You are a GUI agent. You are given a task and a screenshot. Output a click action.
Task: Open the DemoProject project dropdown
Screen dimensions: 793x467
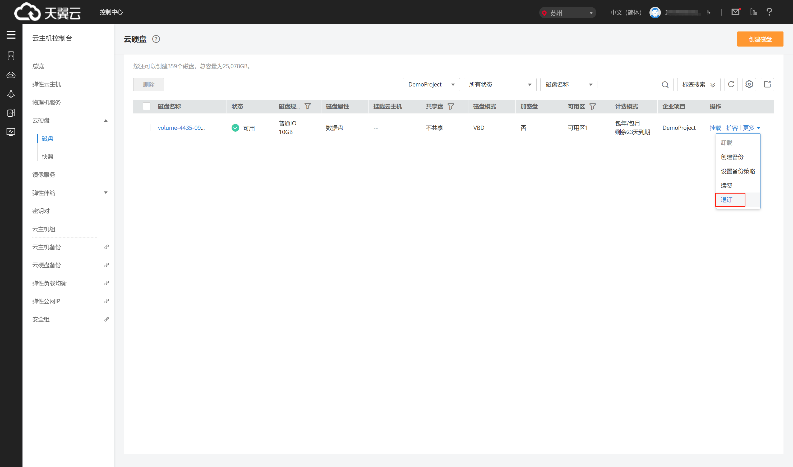pyautogui.click(x=431, y=84)
